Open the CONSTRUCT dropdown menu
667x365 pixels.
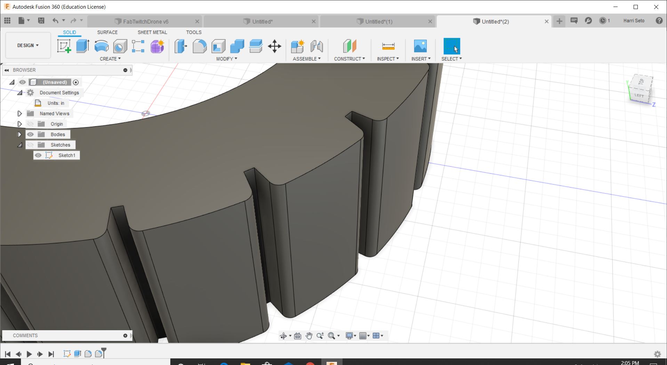(349, 59)
